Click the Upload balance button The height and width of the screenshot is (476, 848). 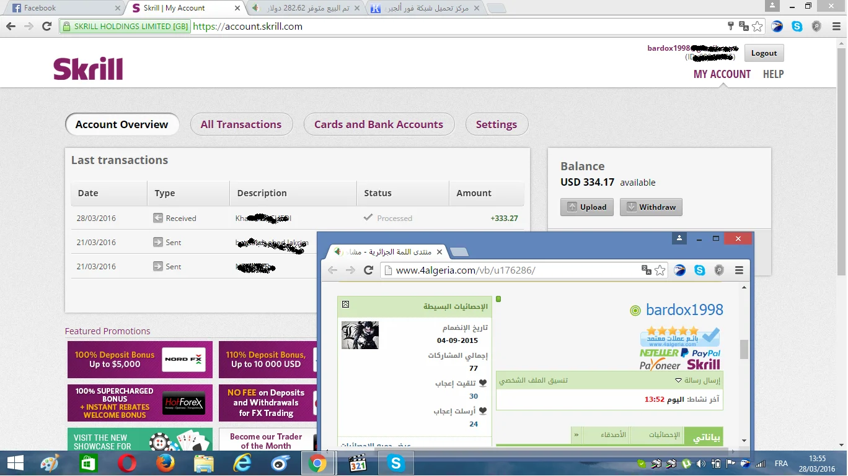[586, 207]
